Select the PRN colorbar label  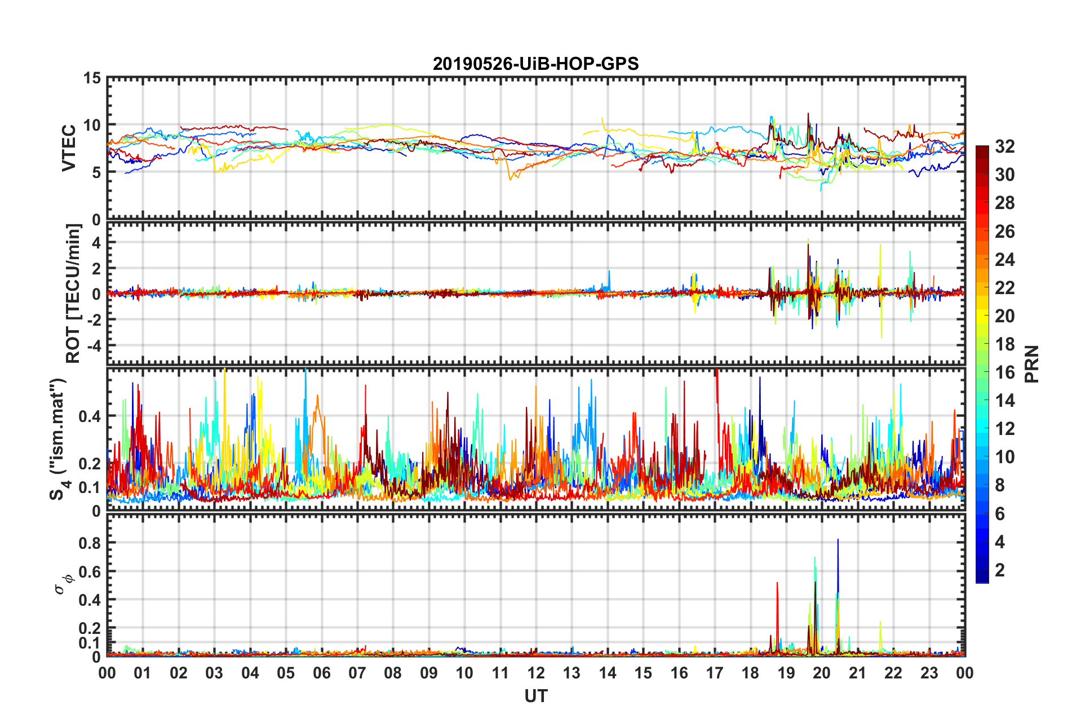[1031, 364]
